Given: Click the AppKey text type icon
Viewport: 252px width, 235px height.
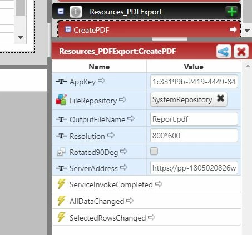Looking at the screenshot, I should pos(61,82).
